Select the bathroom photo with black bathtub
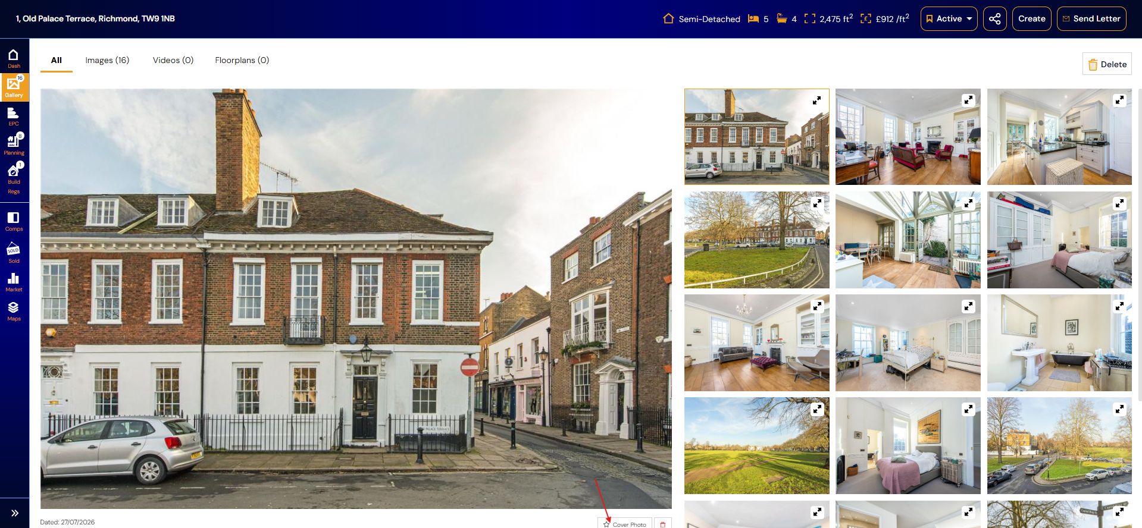This screenshot has width=1142, height=528. tap(1059, 343)
